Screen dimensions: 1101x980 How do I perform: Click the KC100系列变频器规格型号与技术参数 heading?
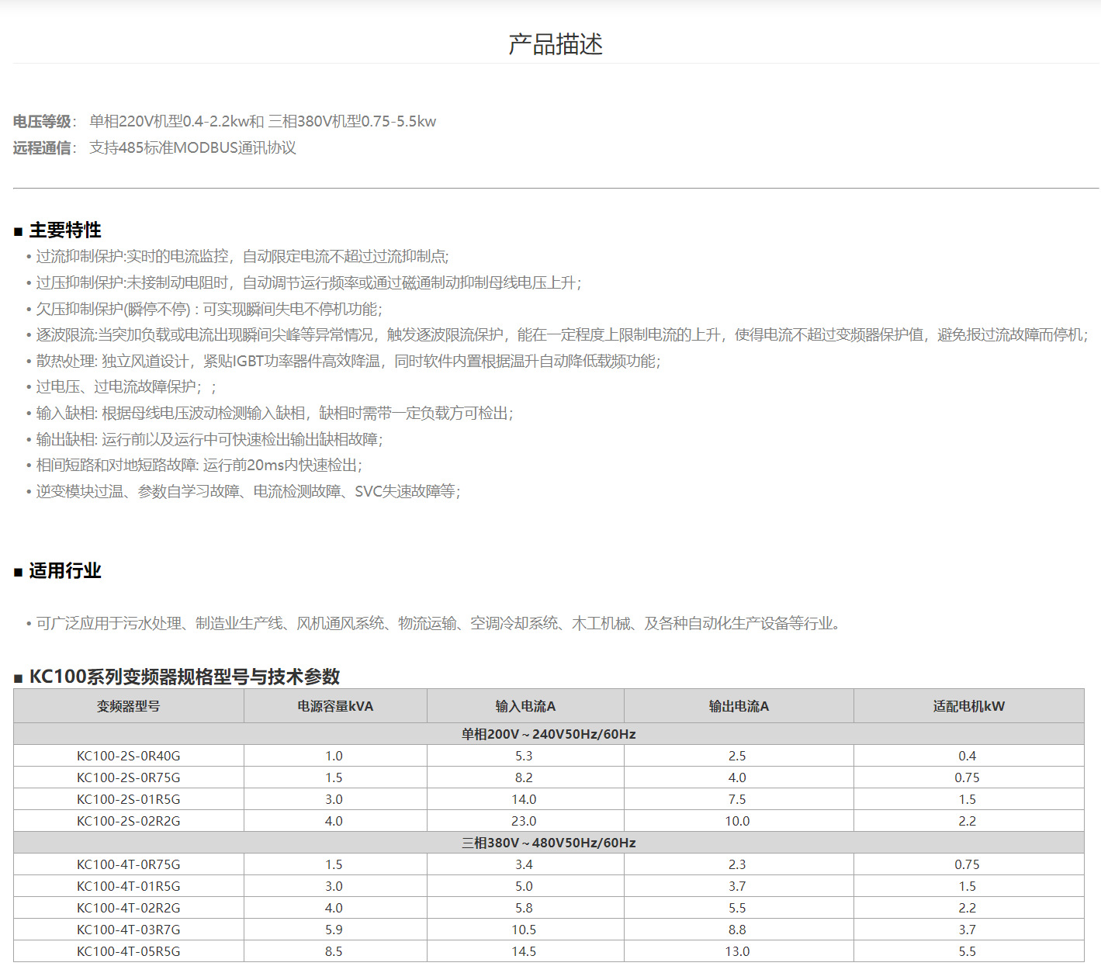[x=185, y=677]
